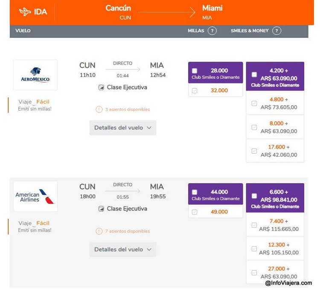320x293 pixels.
Task: Check the 4.800 + AR$ 73.605,00 option
Action: pos(254,103)
